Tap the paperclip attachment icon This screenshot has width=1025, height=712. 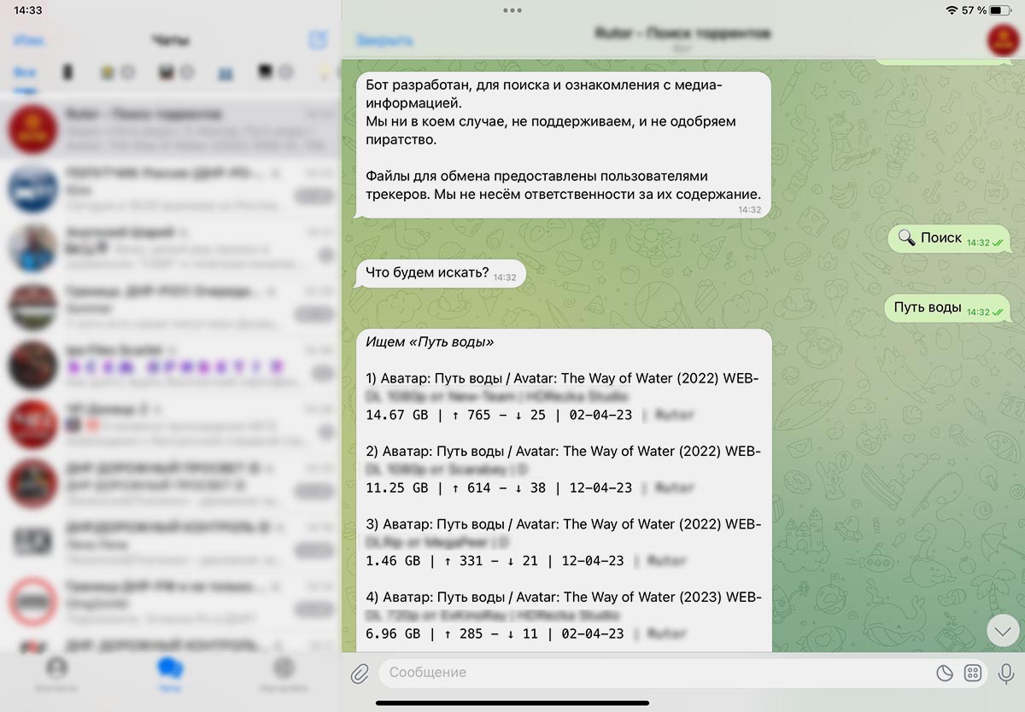point(360,674)
